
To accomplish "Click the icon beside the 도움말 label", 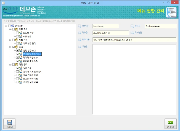I will 80,47.
